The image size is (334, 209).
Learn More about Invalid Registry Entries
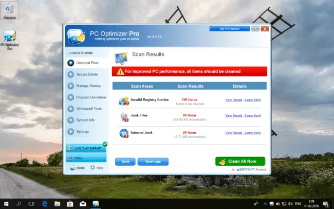click(x=253, y=100)
